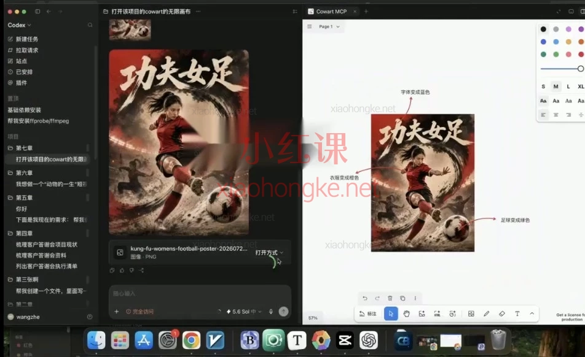This screenshot has height=357, width=585.
Task: Select the image insert tool in canvas toolbar
Action: [x=471, y=314]
